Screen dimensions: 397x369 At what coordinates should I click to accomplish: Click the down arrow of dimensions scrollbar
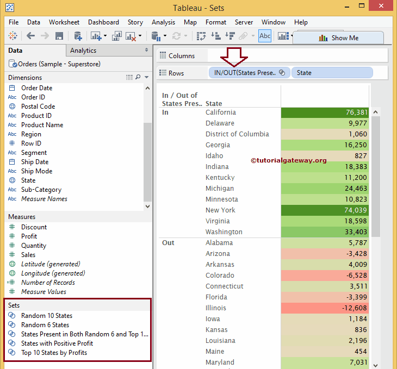pos(147,207)
